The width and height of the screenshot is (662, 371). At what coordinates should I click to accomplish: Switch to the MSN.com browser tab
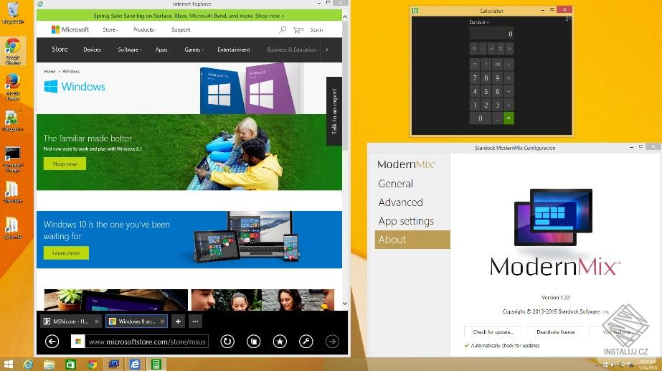coord(71,321)
